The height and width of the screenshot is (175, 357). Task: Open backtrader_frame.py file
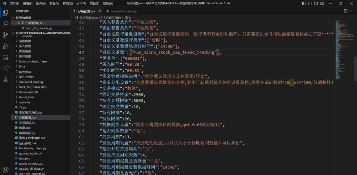(x=41, y=148)
